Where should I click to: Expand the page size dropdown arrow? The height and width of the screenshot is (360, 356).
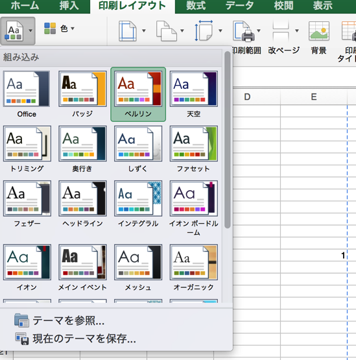click(220, 30)
